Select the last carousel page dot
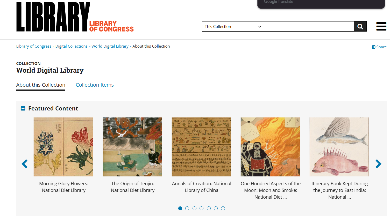The height and width of the screenshot is (216, 390). tap(223, 208)
